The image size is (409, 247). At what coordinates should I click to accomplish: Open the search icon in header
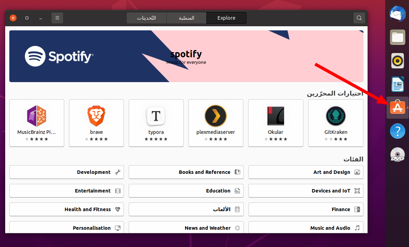359,18
